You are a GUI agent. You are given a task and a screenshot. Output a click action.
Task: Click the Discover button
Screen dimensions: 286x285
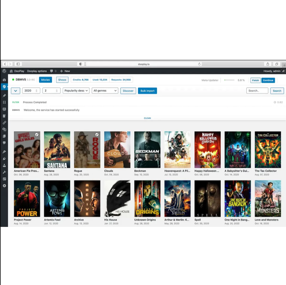[128, 91]
